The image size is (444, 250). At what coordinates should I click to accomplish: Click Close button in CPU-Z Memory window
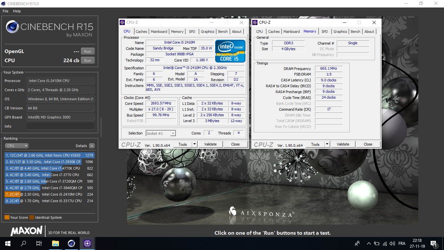click(x=368, y=144)
